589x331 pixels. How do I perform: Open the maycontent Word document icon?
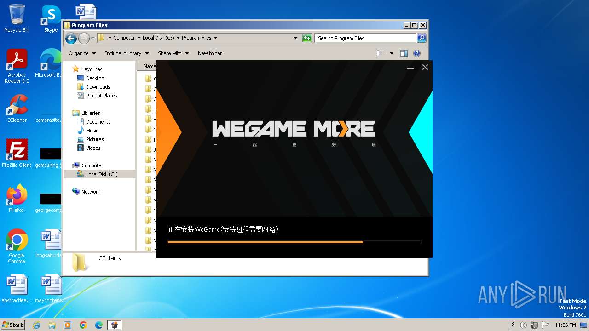(x=51, y=289)
